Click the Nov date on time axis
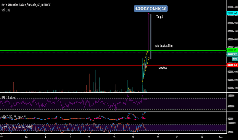The image size is (238, 140). [x=221, y=137]
